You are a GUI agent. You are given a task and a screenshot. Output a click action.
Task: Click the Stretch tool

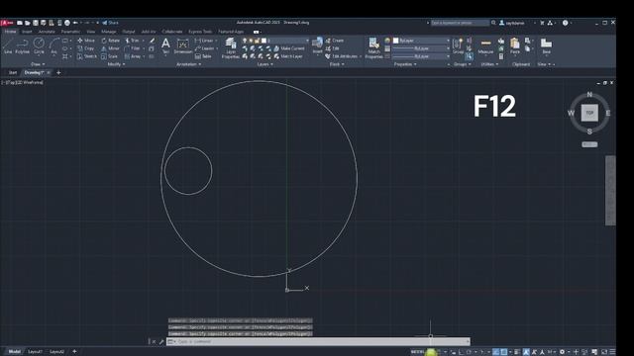coord(86,56)
